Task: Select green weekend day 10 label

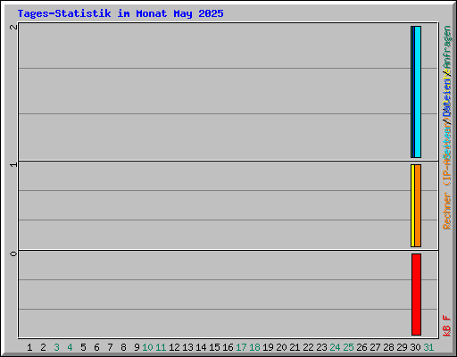Action: point(147,347)
